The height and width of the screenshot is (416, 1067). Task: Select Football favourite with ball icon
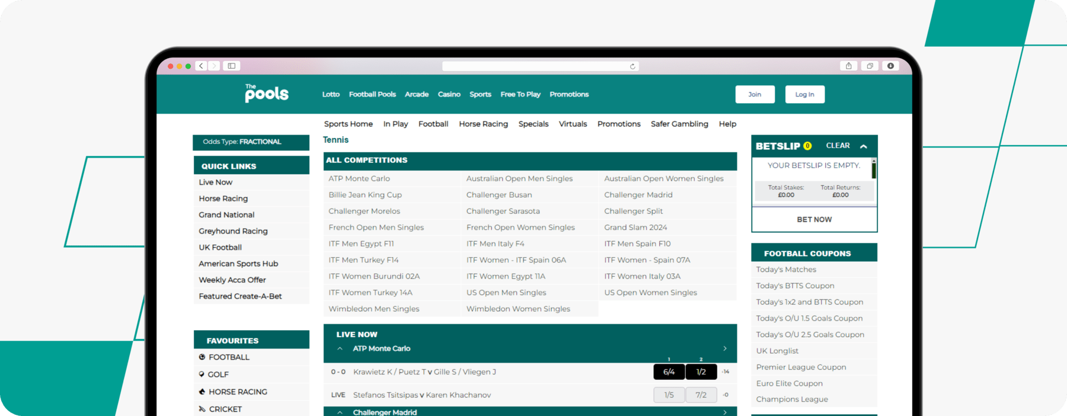click(202, 357)
